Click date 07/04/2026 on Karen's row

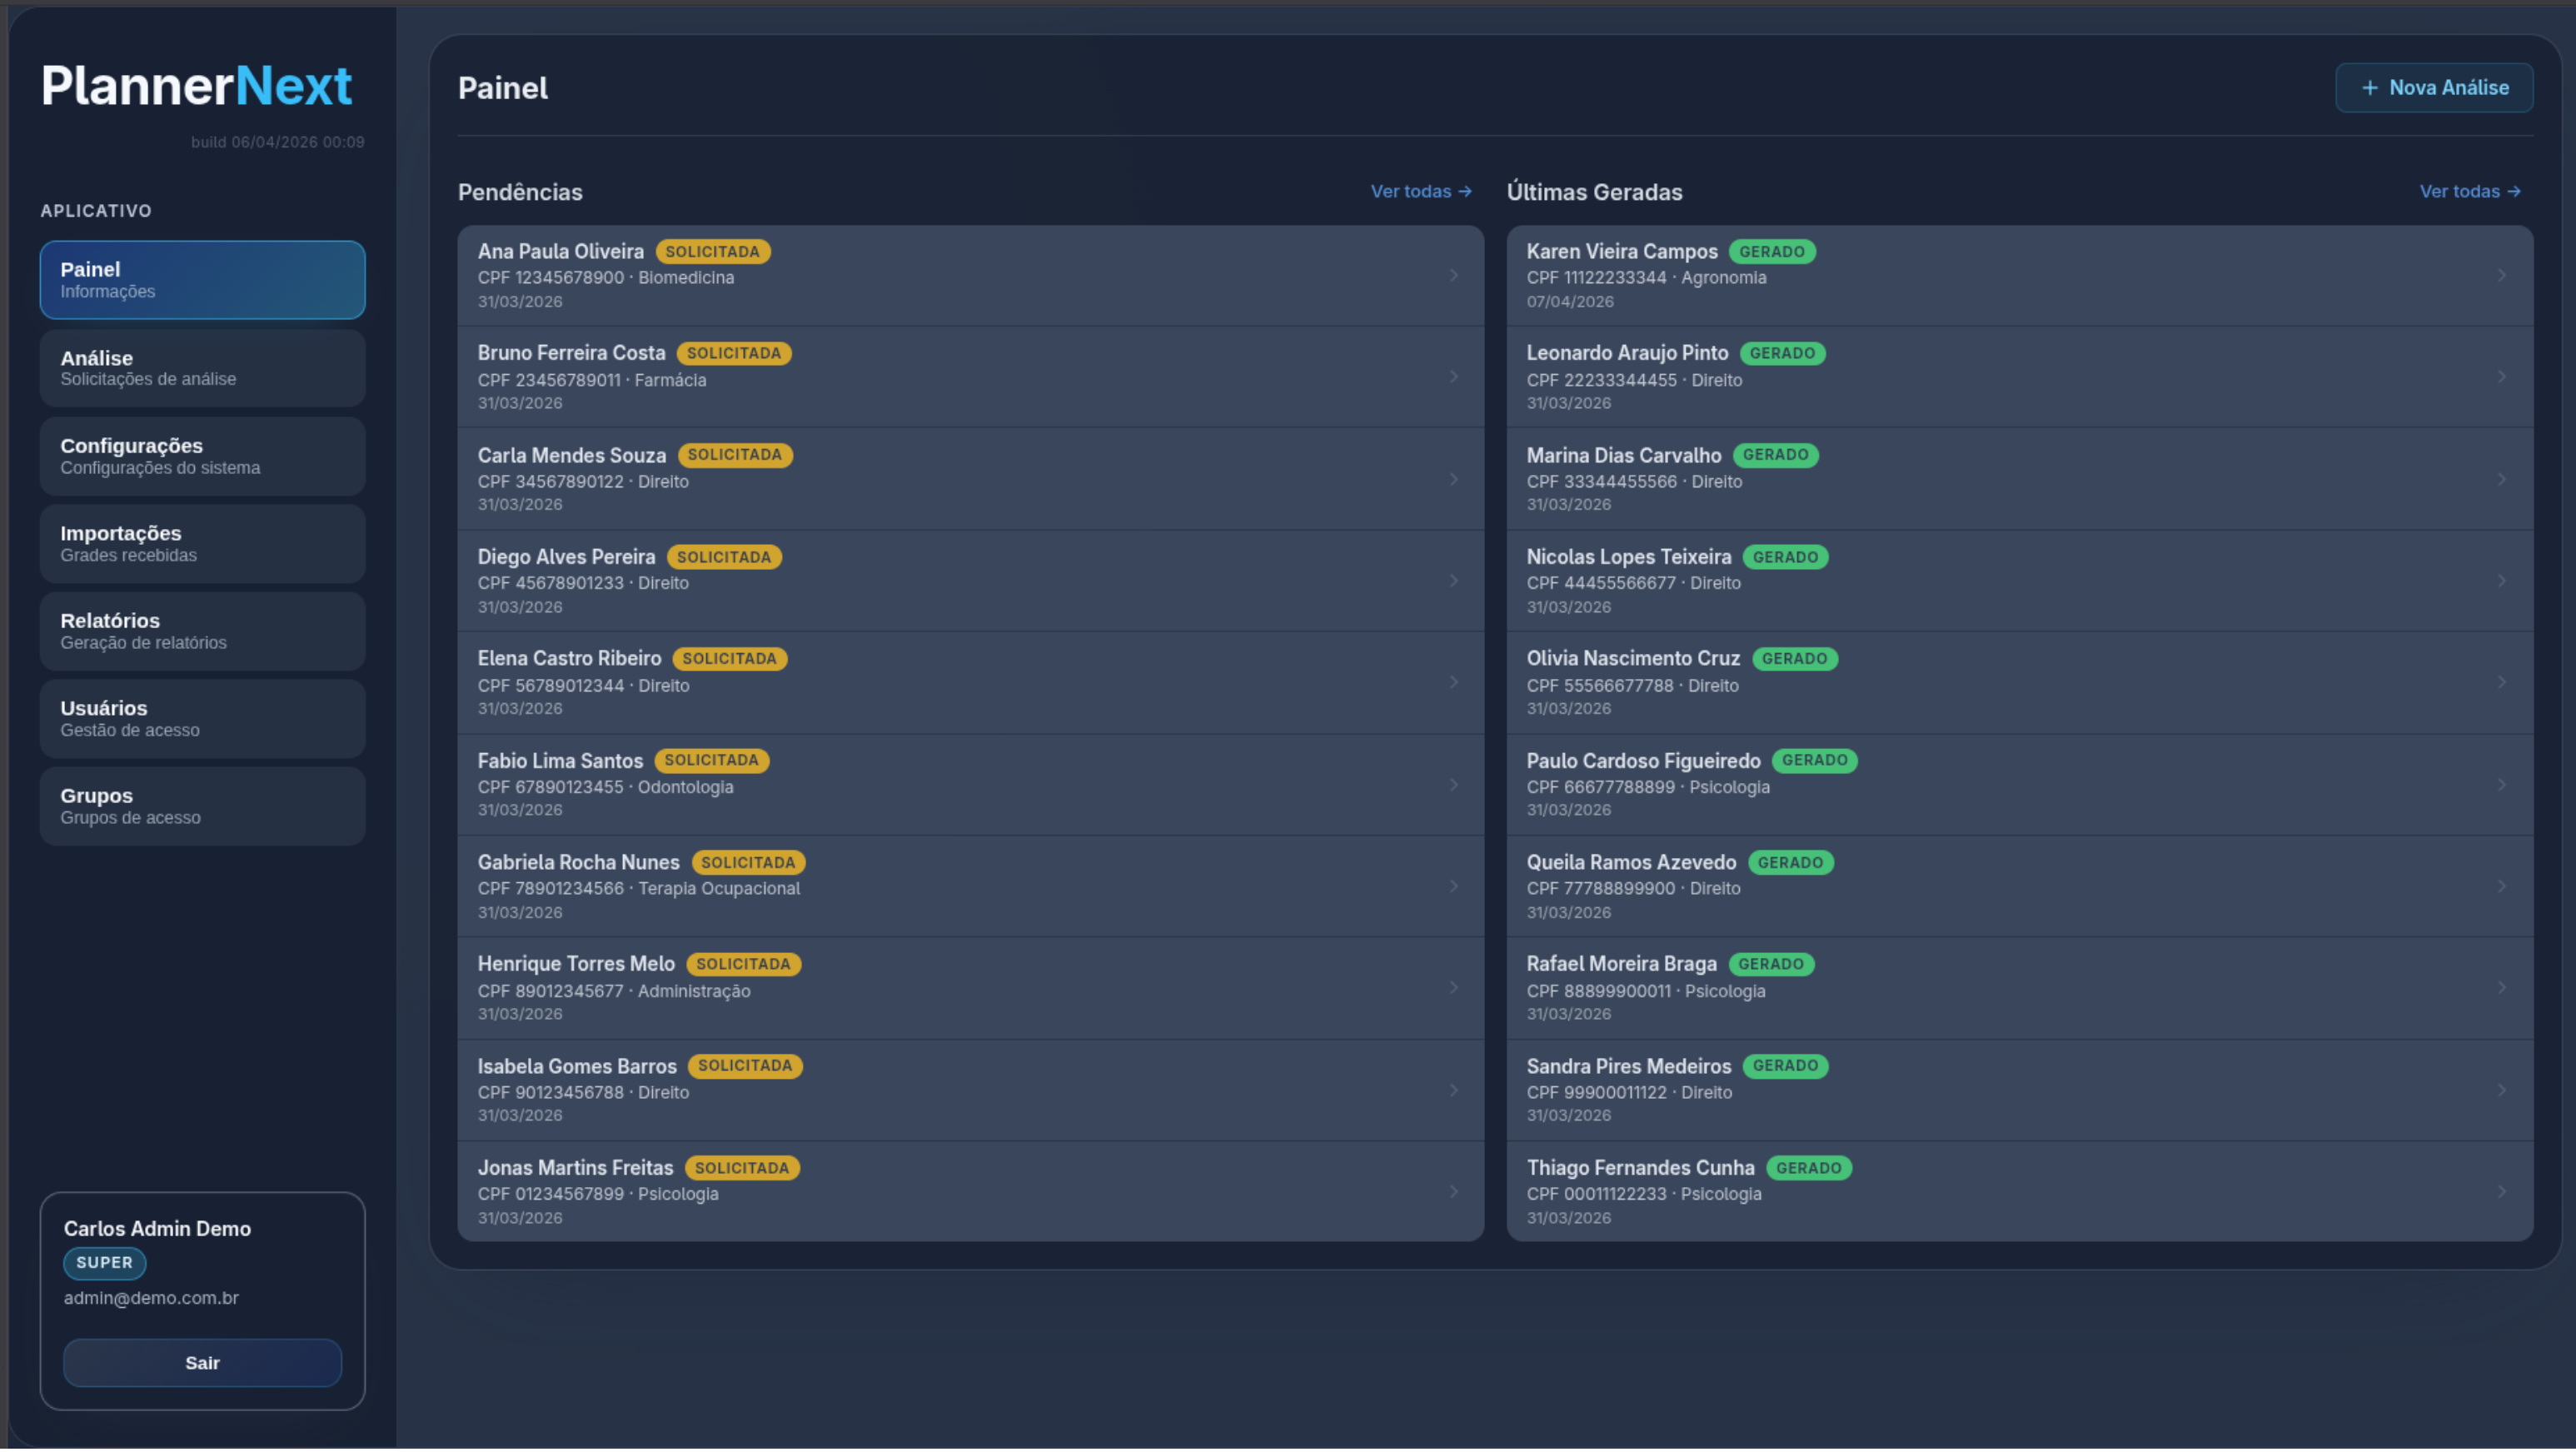(1570, 302)
